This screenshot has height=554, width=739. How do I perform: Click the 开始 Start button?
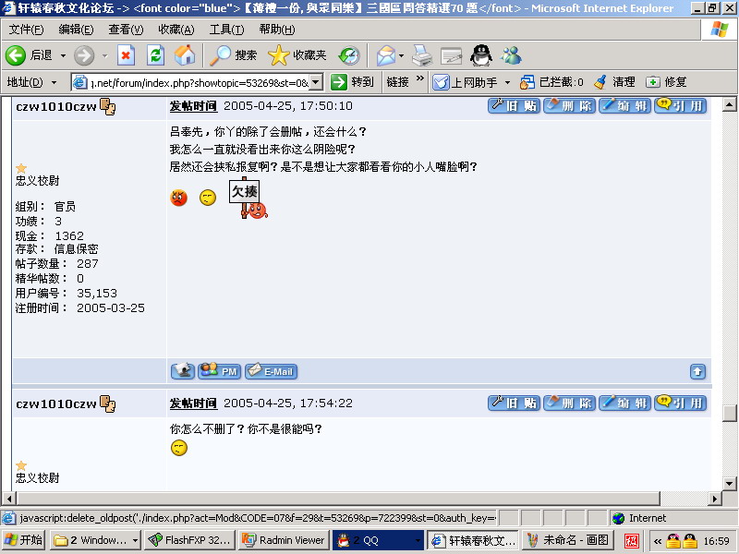click(x=24, y=540)
